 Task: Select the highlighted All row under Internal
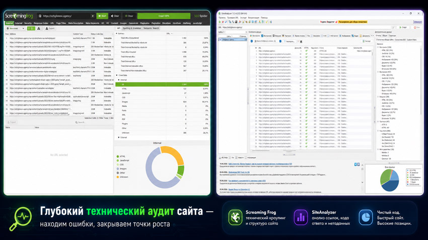162,85
